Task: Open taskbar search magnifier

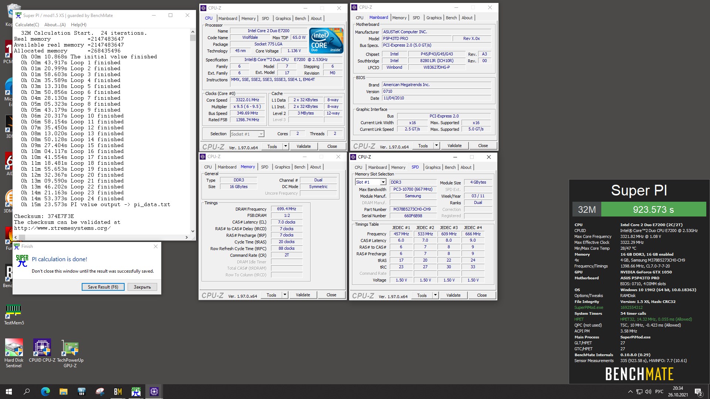Action: click(x=27, y=392)
